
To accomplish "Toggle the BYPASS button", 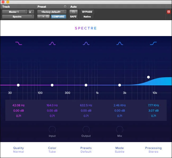I will click(x=87, y=12).
